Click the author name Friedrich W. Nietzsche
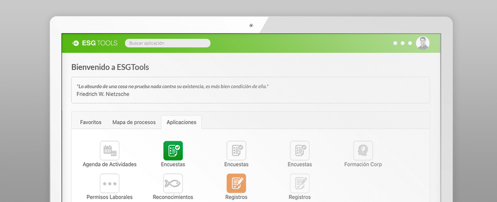Viewport: 497px width, 202px height. pos(103,94)
